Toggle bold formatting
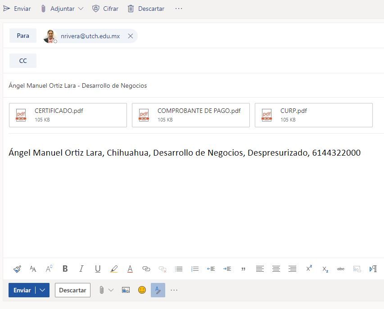This screenshot has width=384, height=309. (65, 269)
